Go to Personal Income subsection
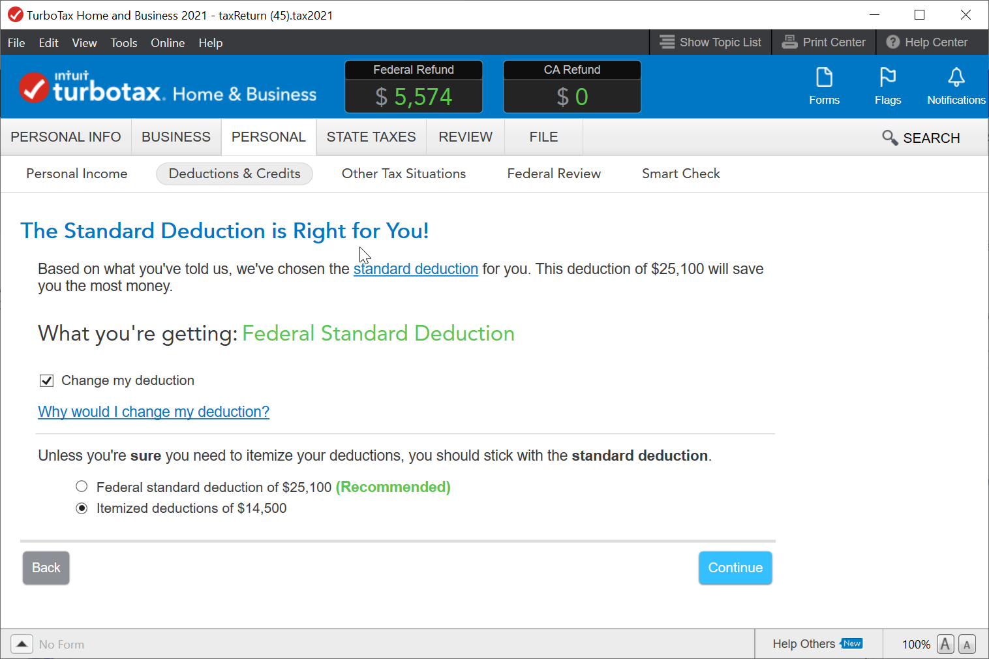 coord(77,174)
